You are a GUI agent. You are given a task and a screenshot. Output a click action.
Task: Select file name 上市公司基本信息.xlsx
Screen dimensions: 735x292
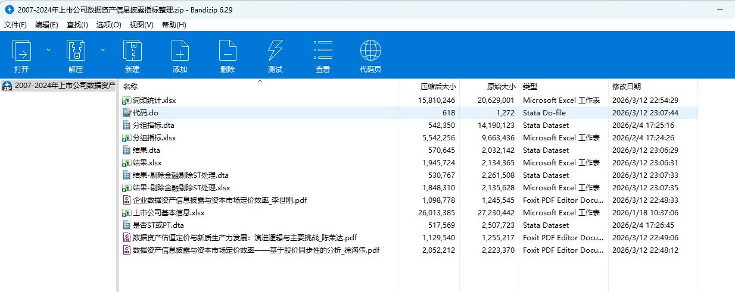pyautogui.click(x=169, y=213)
